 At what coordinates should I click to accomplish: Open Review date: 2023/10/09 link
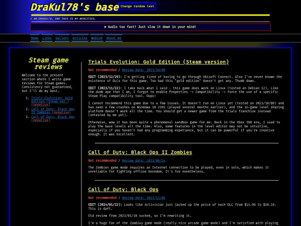[x=144, y=70]
